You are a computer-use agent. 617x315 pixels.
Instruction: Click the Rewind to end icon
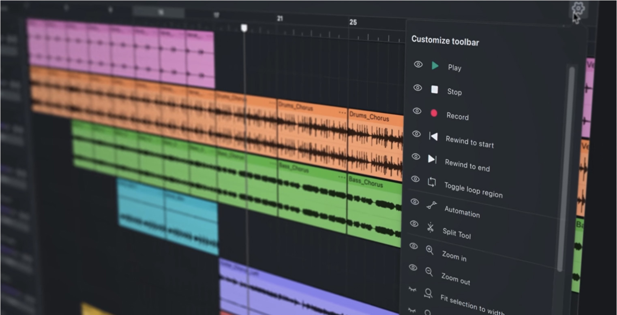click(x=432, y=159)
